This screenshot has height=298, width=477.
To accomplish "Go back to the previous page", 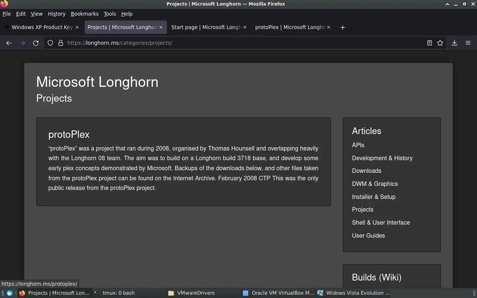I will 9,43.
